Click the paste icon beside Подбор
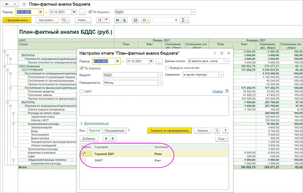 point(227,91)
